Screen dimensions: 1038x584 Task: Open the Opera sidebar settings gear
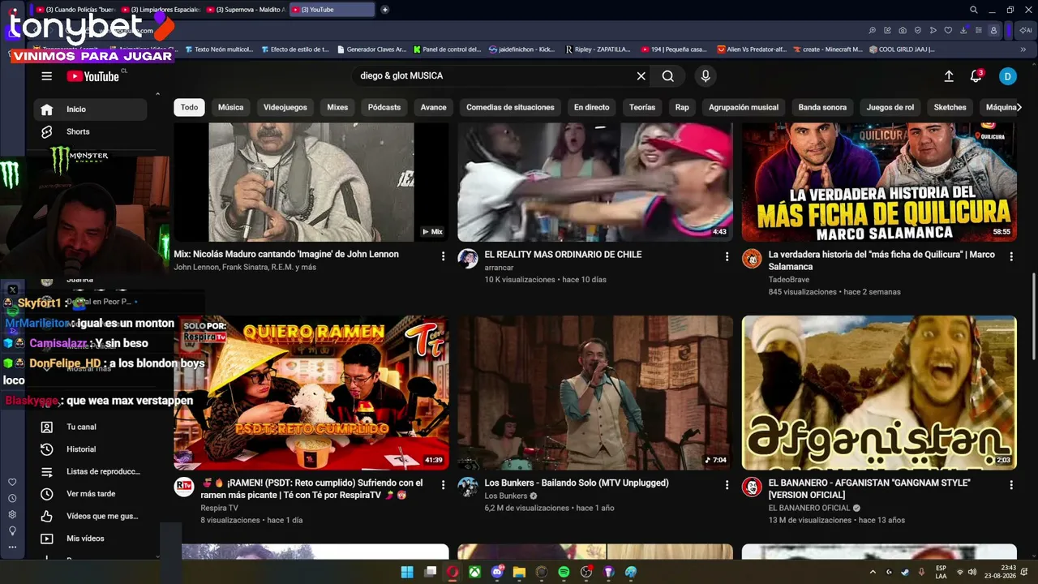pos(12,514)
